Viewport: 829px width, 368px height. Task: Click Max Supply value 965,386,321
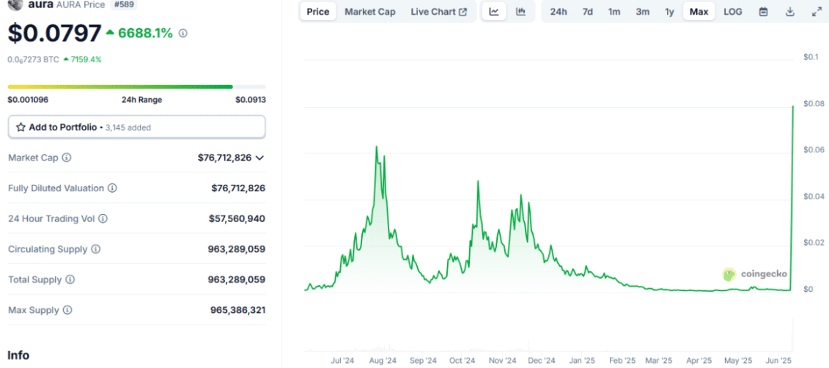tap(237, 310)
